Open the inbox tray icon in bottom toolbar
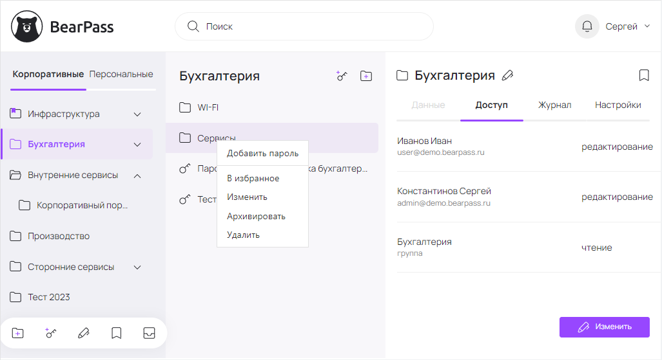This screenshot has width=662, height=360. pyautogui.click(x=149, y=333)
